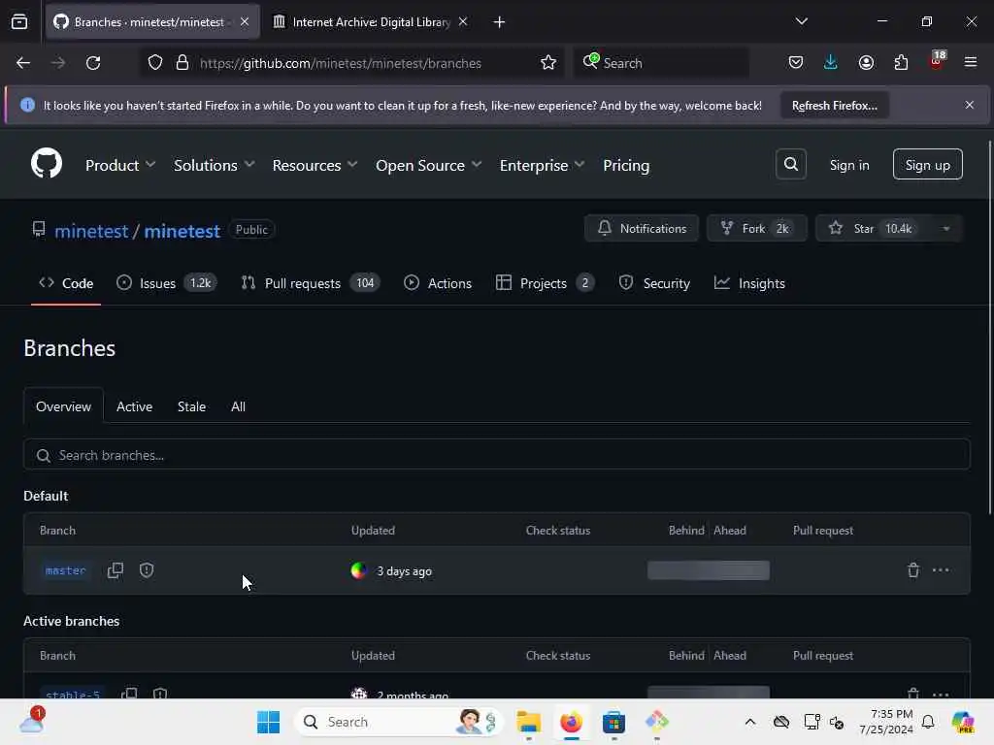This screenshot has width=994, height=745.
Task: Open the extensions puzzle icon
Action: (901, 63)
